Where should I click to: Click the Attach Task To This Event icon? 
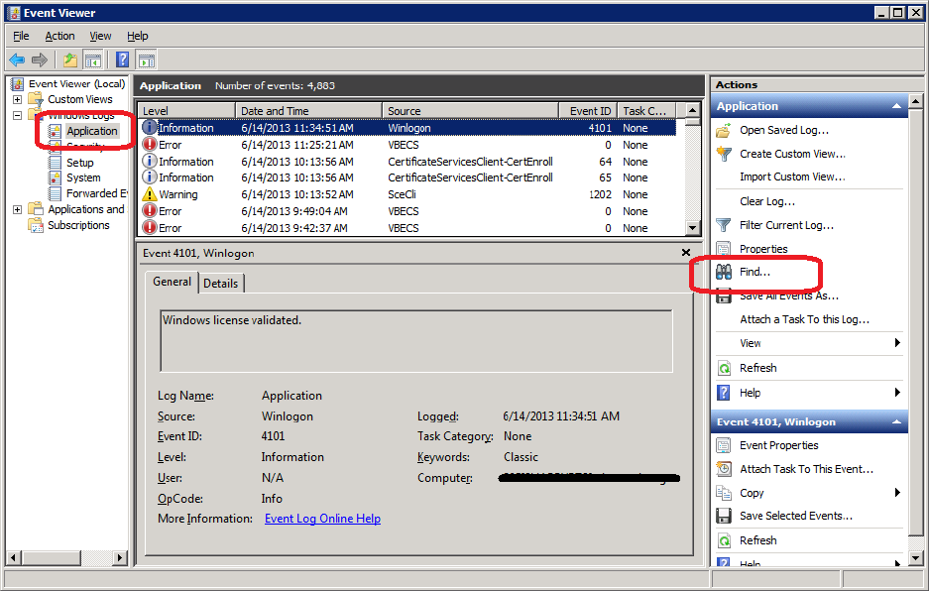(x=724, y=469)
